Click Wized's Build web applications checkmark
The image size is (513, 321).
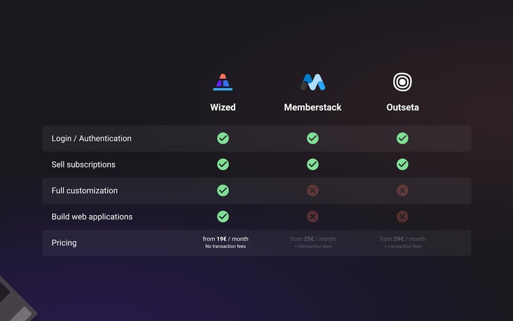[x=223, y=216]
